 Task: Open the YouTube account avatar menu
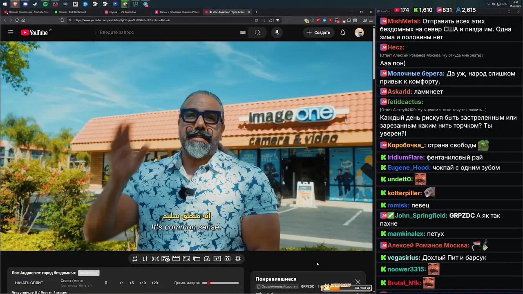pyautogui.click(x=359, y=32)
